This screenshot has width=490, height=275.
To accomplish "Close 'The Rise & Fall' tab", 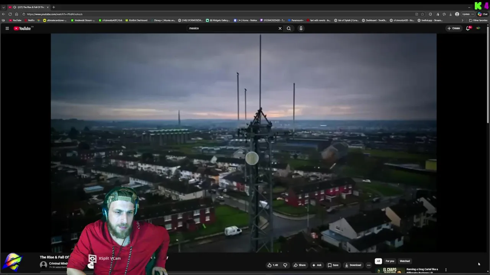I will point(47,7).
